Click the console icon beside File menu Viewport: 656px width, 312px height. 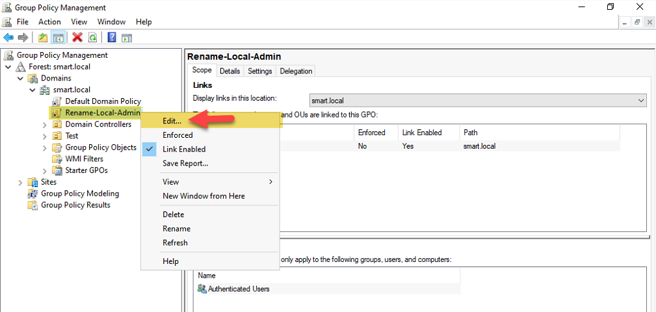click(x=7, y=21)
